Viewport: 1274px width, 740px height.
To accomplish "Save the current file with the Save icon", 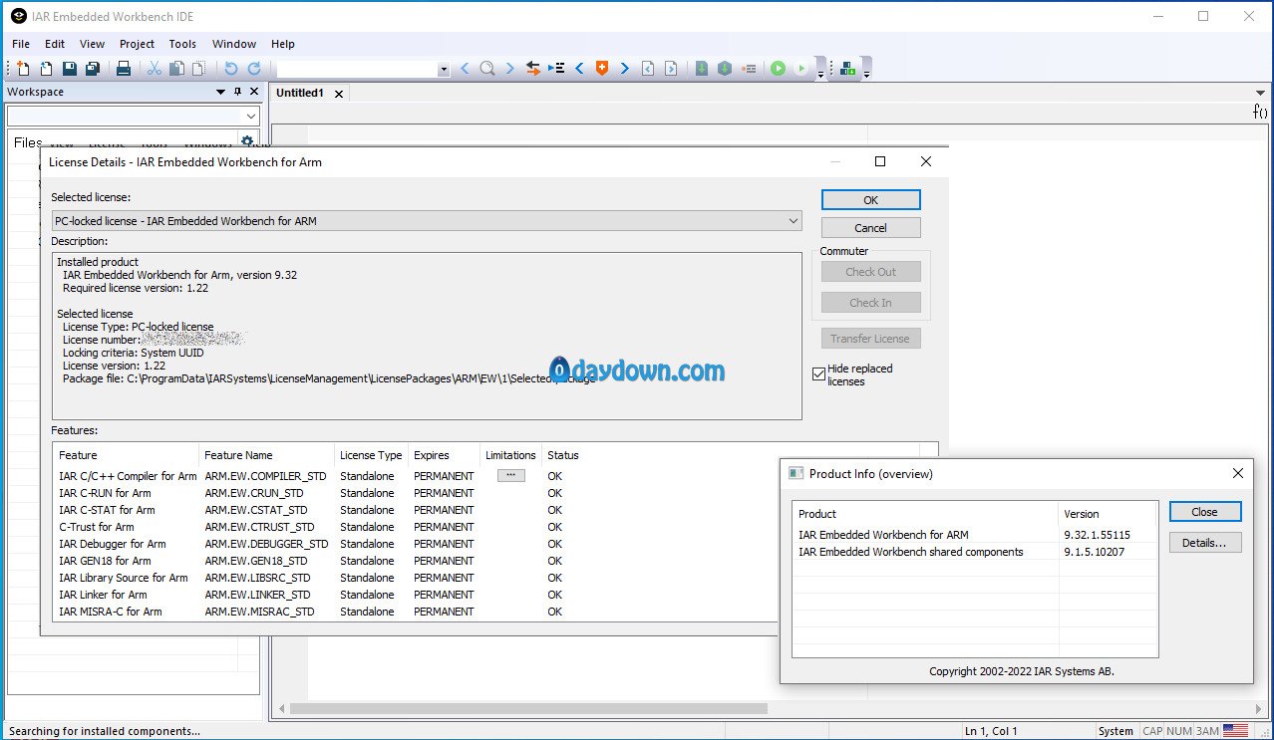I will click(x=70, y=69).
